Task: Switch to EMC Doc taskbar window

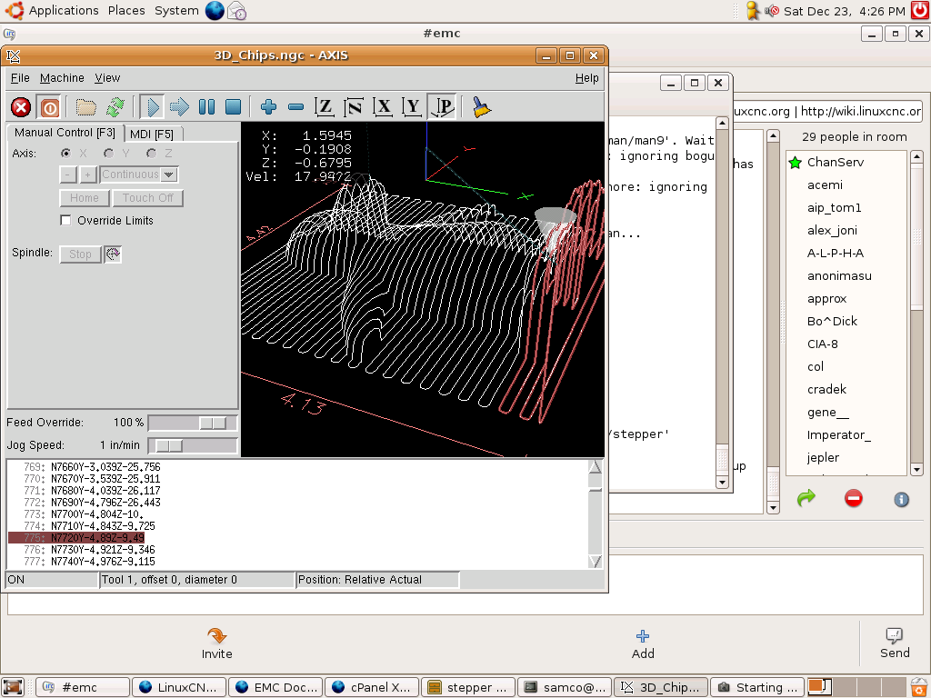Action: tap(275, 687)
